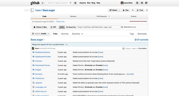Open the advanced search circle icon
The image size is (179, 96).
click(x=75, y=3)
